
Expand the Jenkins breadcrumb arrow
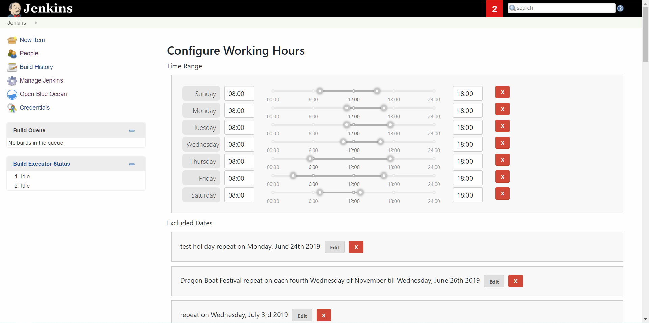(x=36, y=23)
